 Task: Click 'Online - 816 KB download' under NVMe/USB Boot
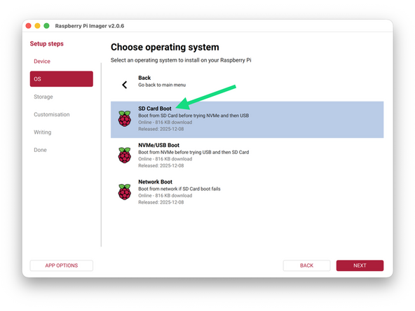[165, 159]
